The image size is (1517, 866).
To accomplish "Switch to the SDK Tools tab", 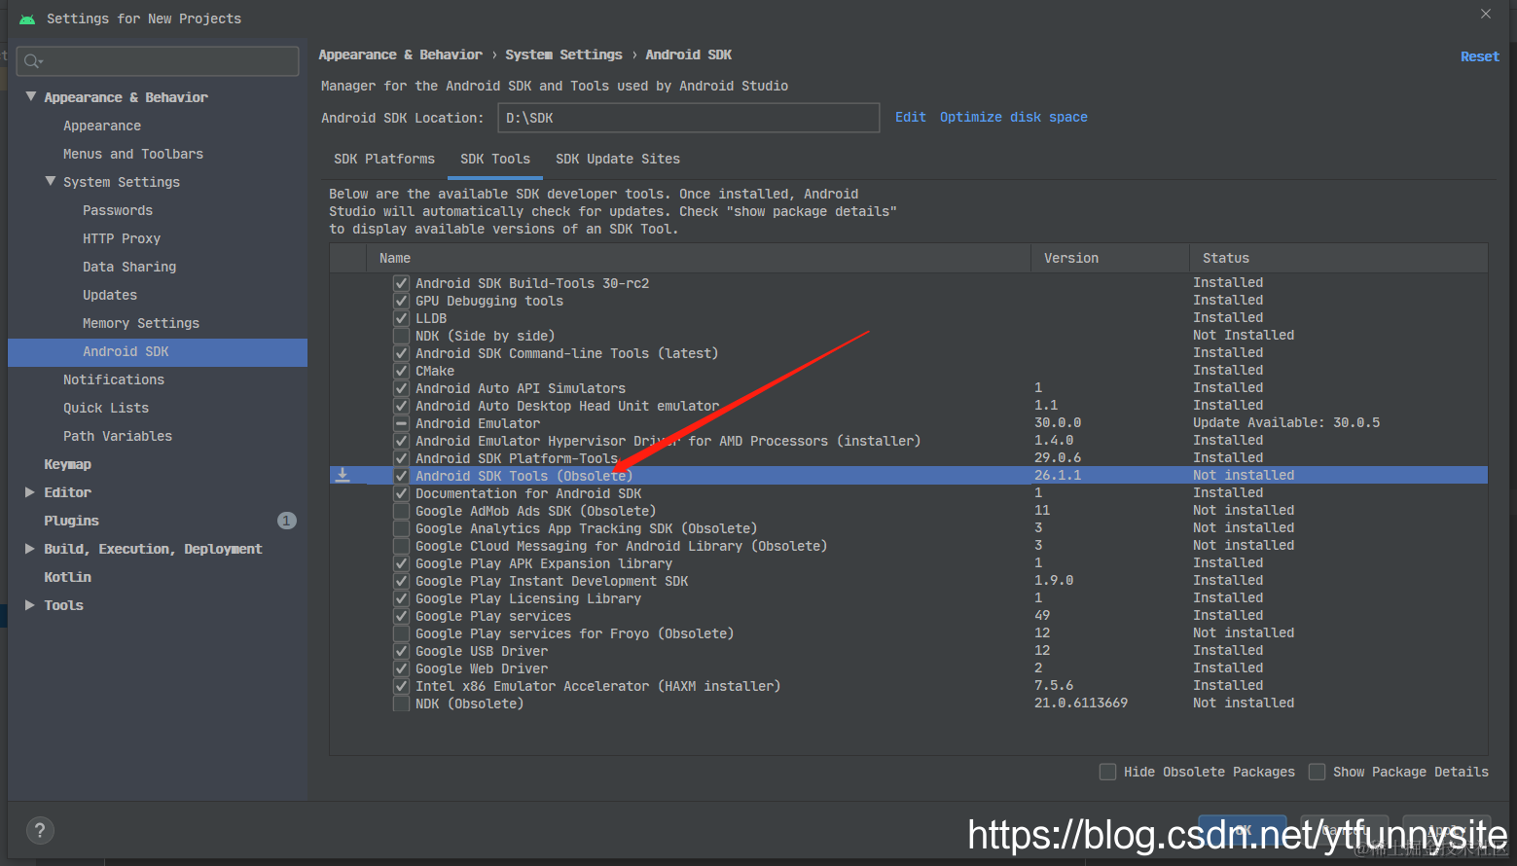I will (x=495, y=159).
